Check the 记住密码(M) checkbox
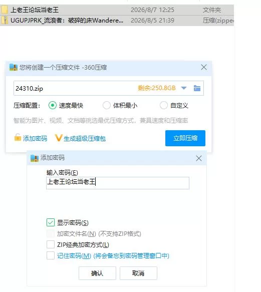This screenshot has width=261, height=292. click(x=51, y=255)
